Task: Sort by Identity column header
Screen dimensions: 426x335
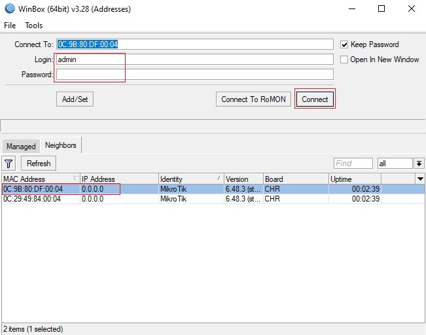Action: (191, 179)
